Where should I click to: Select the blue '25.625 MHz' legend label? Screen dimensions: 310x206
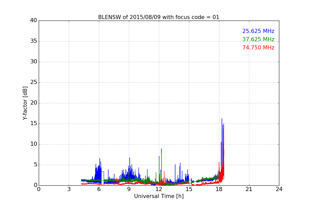(x=258, y=31)
